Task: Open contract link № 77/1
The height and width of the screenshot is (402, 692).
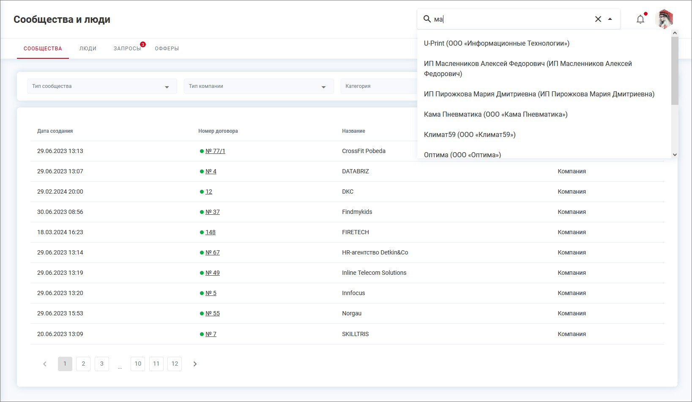Action: coord(215,151)
